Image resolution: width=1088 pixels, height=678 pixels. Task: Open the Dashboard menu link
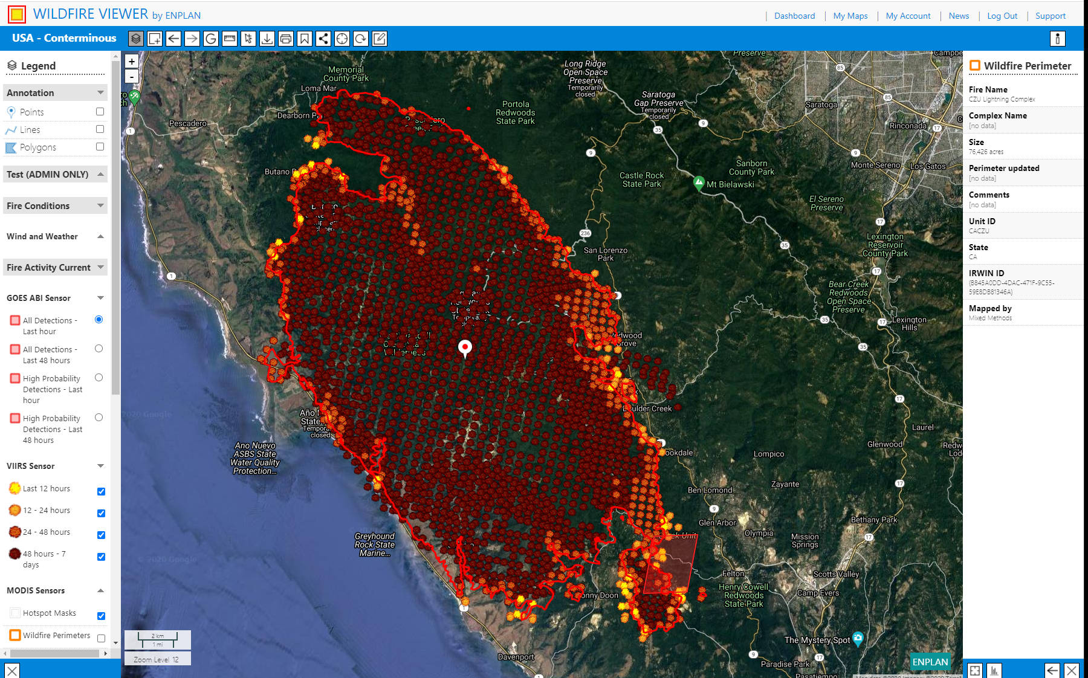[x=794, y=16]
